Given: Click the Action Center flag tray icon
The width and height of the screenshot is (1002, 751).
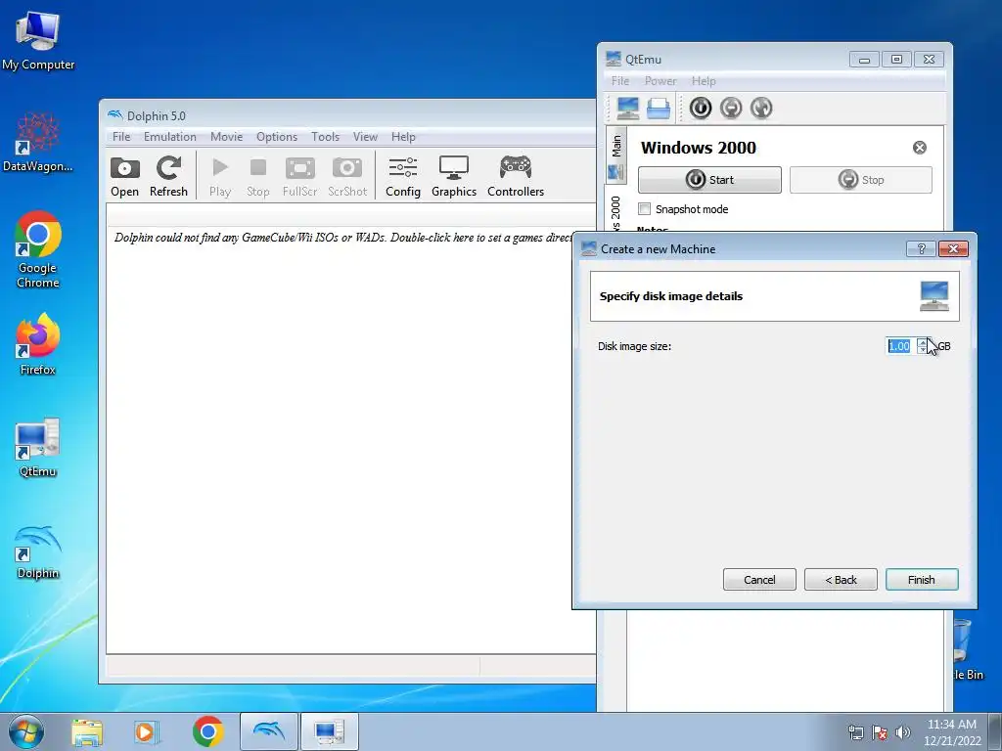Looking at the screenshot, I should coord(880,732).
